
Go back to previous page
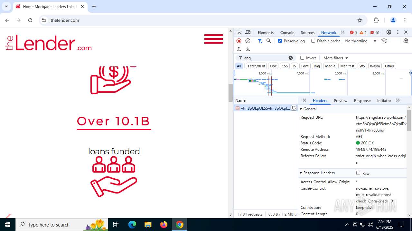[x=7, y=20]
